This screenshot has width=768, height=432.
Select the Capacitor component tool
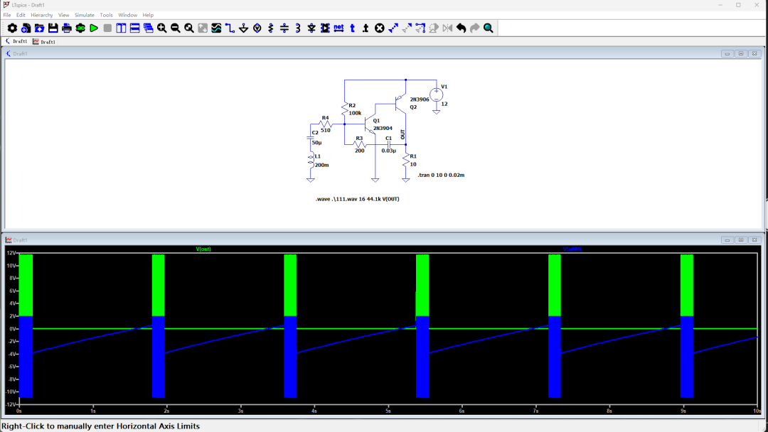(284, 28)
